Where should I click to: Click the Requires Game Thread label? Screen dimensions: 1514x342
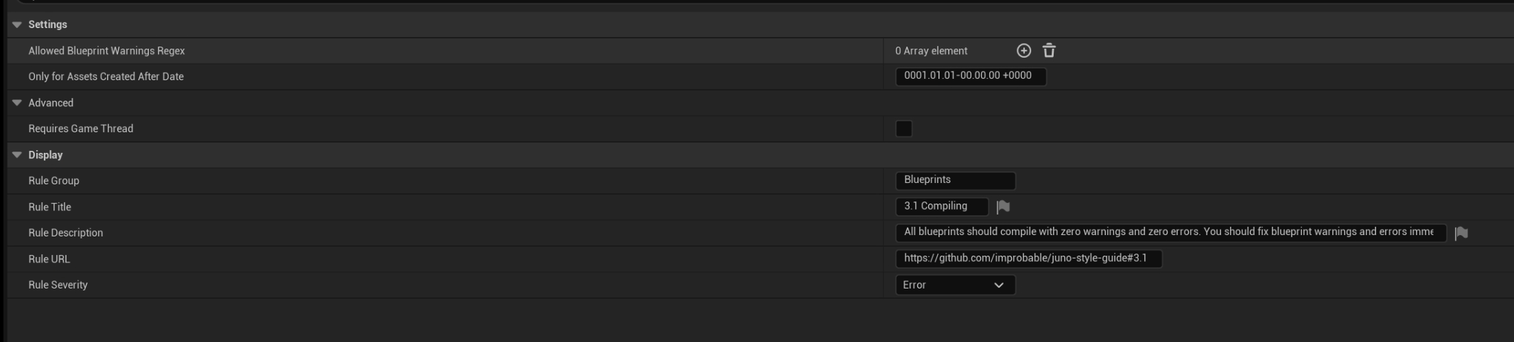(x=80, y=129)
